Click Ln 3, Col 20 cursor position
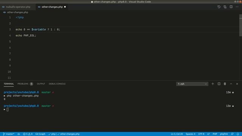 click(177, 134)
